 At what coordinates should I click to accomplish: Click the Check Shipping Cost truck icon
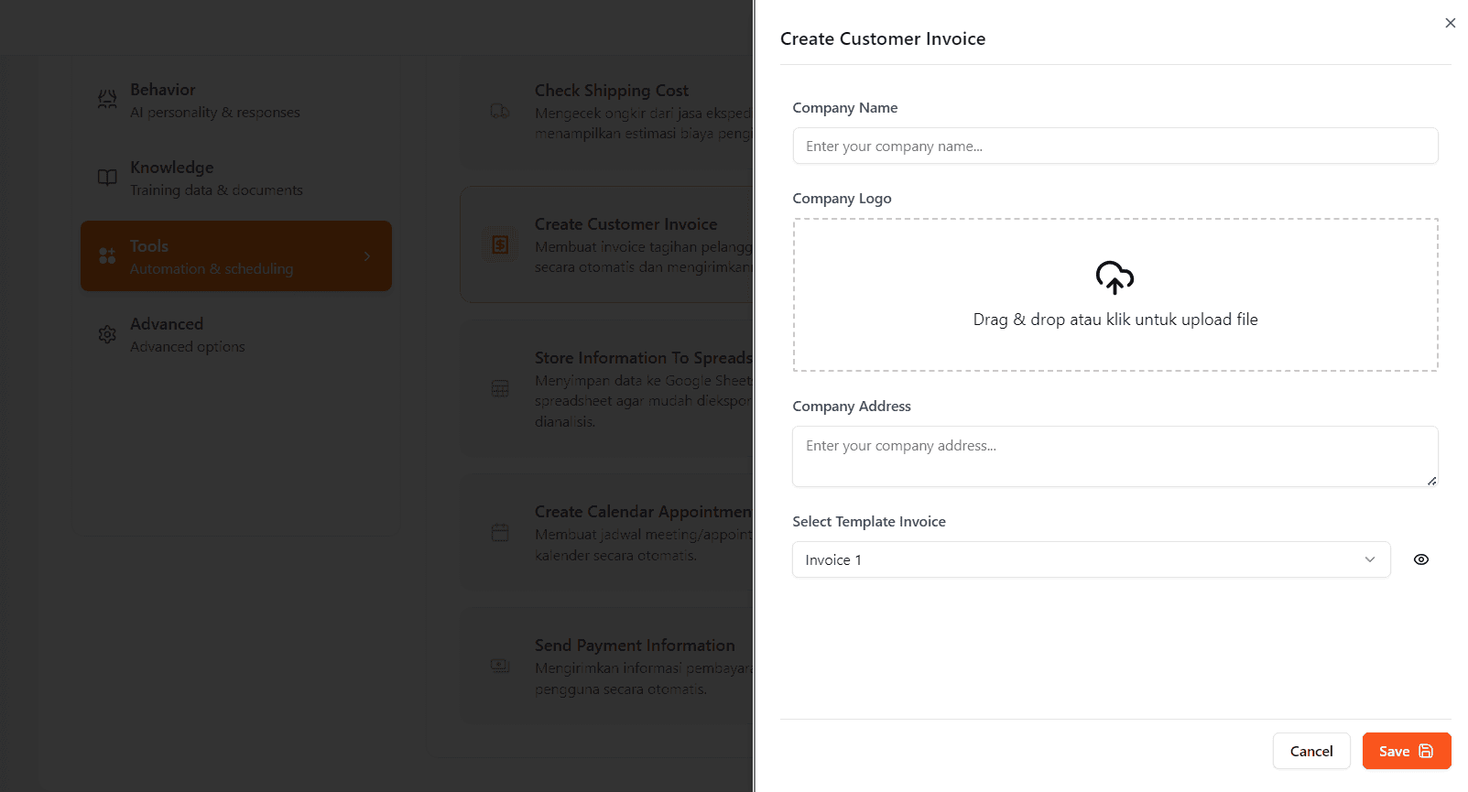pos(500,111)
